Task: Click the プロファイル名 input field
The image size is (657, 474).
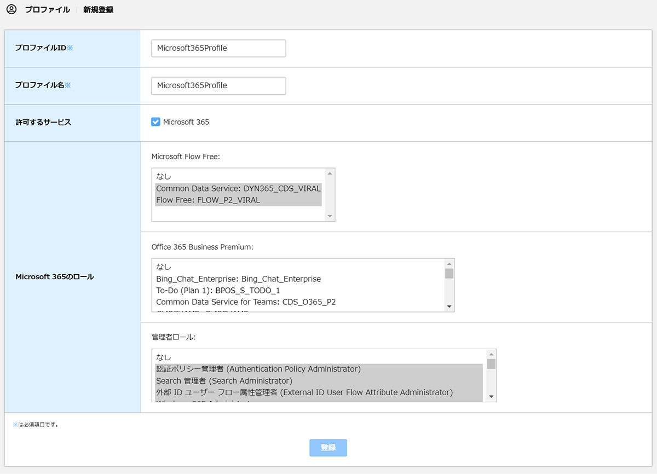Action: click(218, 85)
